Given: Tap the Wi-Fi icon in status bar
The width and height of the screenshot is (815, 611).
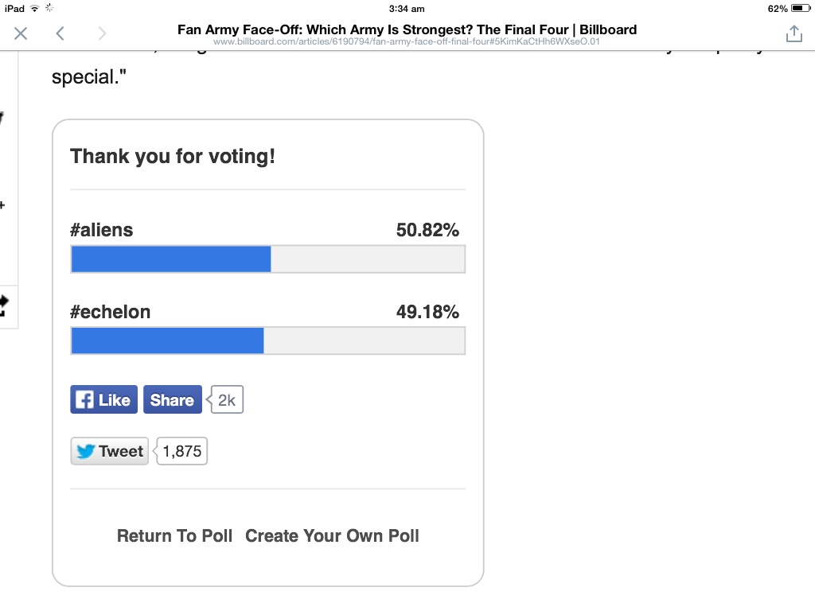Looking at the screenshot, I should tap(34, 8).
